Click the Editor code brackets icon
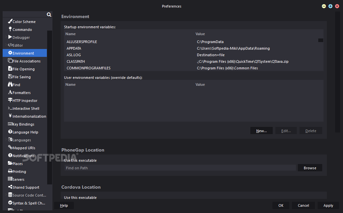The height and width of the screenshot is (213, 343). (10, 45)
